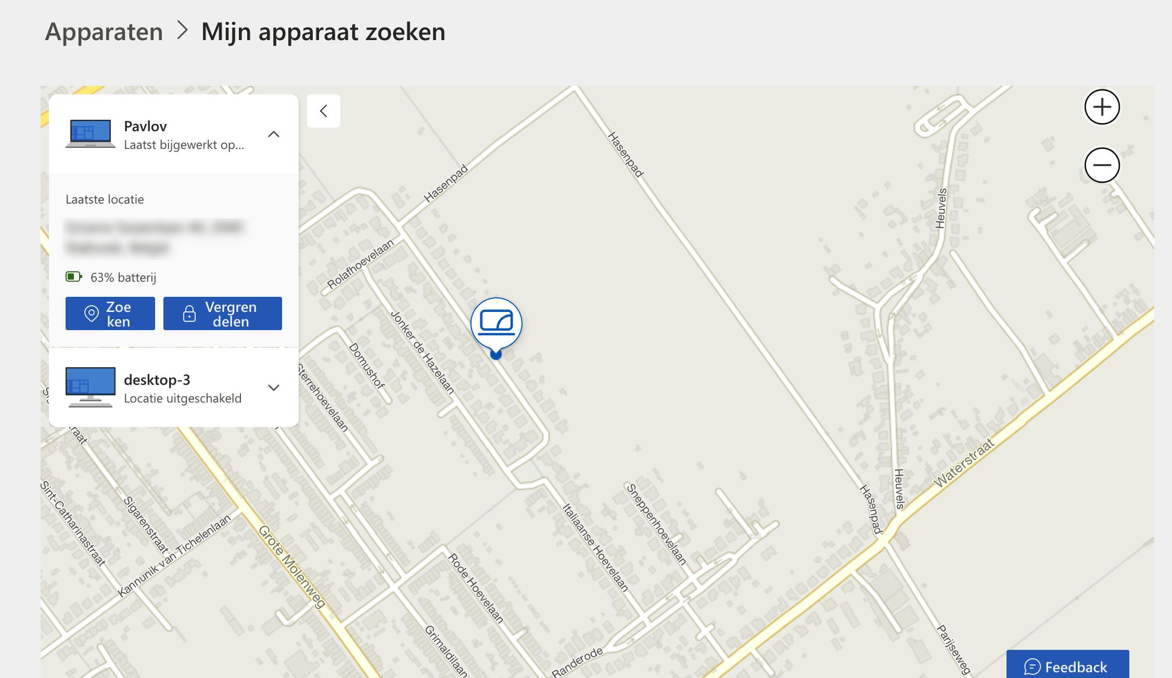Click the blurred last location address
The image size is (1172, 678).
[x=154, y=237]
